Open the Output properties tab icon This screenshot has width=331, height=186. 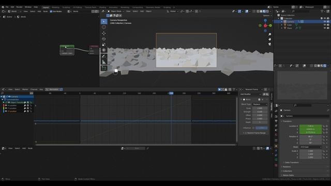point(276,121)
